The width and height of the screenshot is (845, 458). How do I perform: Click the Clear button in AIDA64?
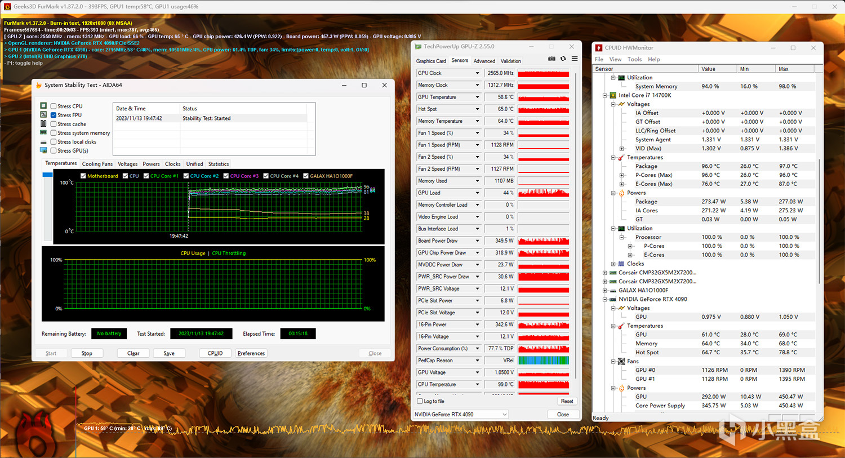tap(134, 353)
